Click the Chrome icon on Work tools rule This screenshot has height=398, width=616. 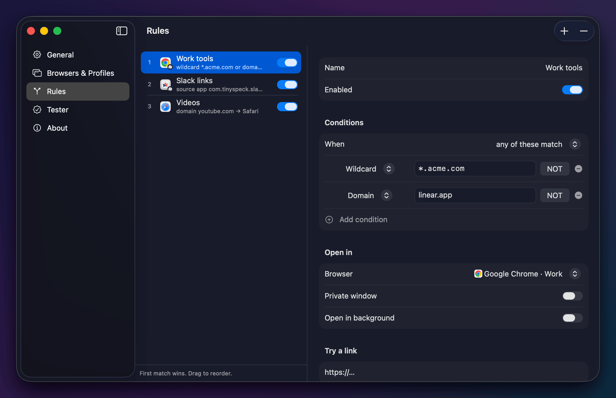point(165,62)
